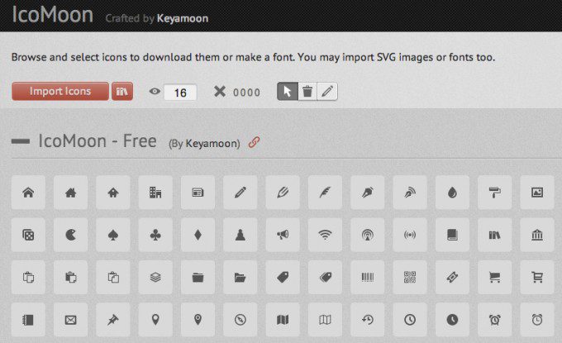The height and width of the screenshot is (343, 562).
Task: Select the single price tag icon
Action: click(283, 277)
